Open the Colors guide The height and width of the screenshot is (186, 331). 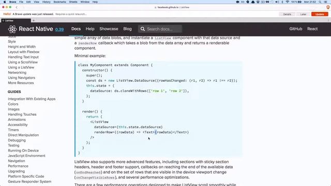tap(13, 104)
